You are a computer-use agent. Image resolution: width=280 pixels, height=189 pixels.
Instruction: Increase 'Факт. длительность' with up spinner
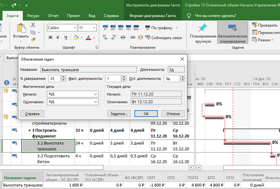124,77
